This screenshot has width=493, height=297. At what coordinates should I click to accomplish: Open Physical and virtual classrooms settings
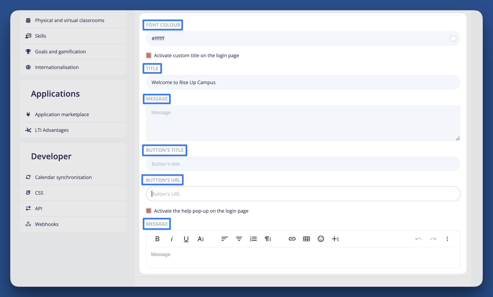[73, 20]
